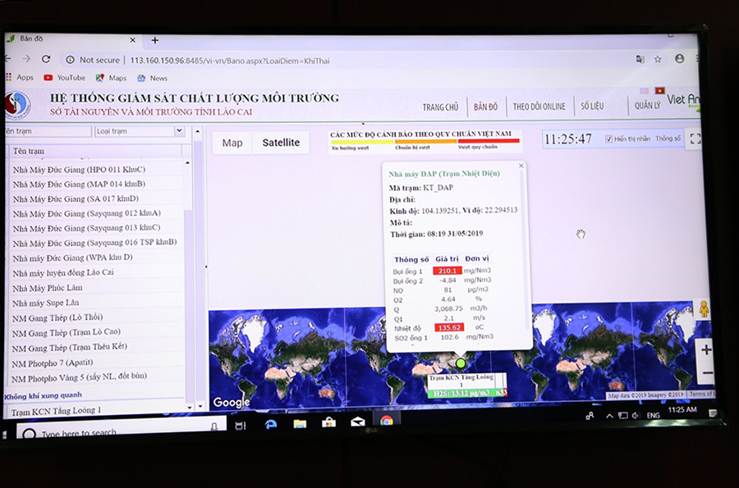Close the Bản đồ browser tab
This screenshot has height=488, width=739.
[132, 40]
